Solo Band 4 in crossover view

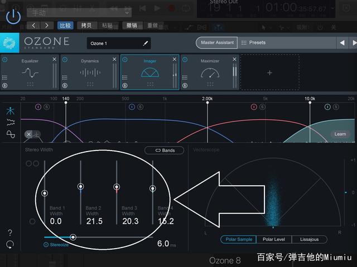336,107
